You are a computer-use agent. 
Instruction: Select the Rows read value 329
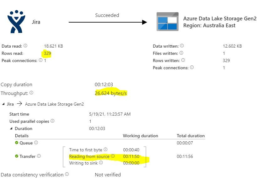point(47,53)
